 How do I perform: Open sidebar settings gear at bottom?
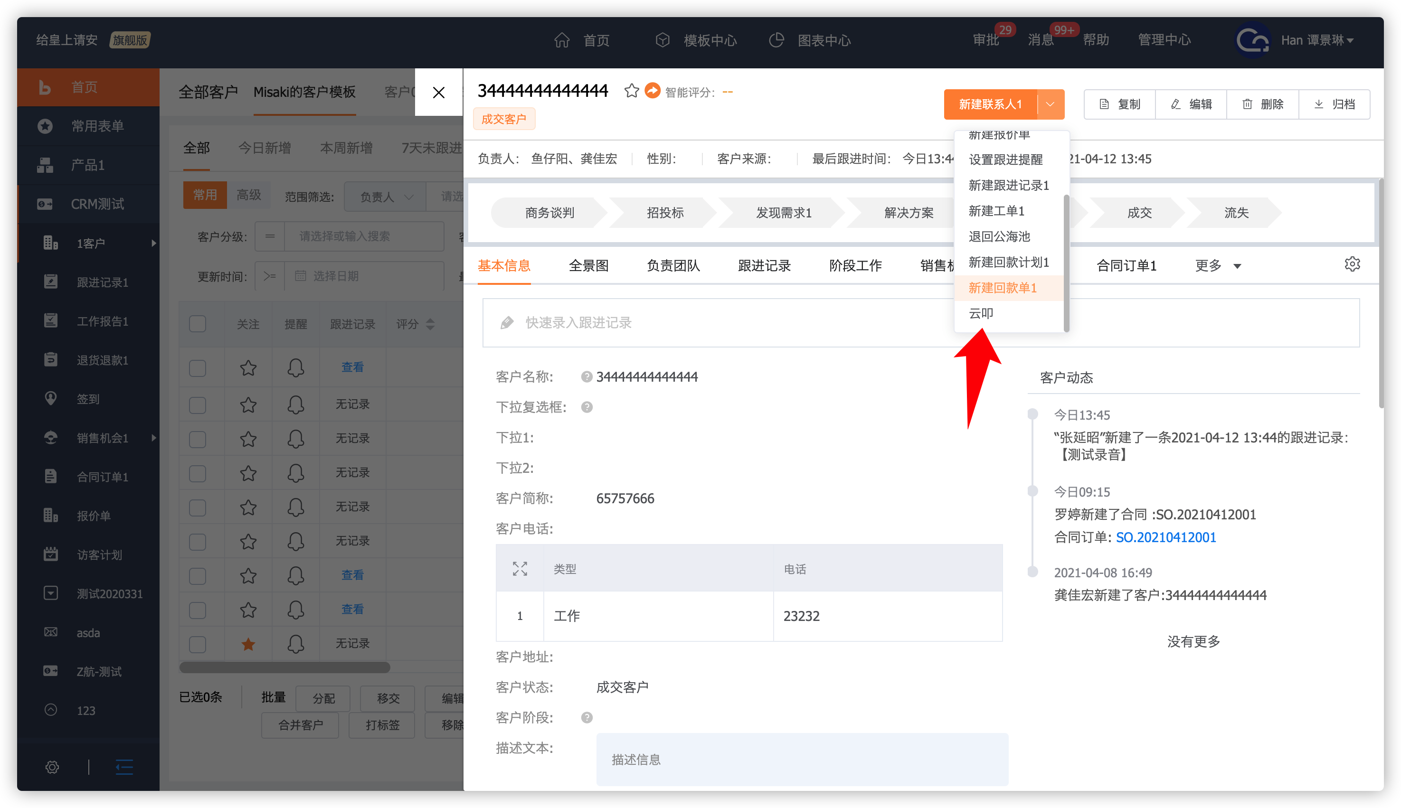pos(52,767)
